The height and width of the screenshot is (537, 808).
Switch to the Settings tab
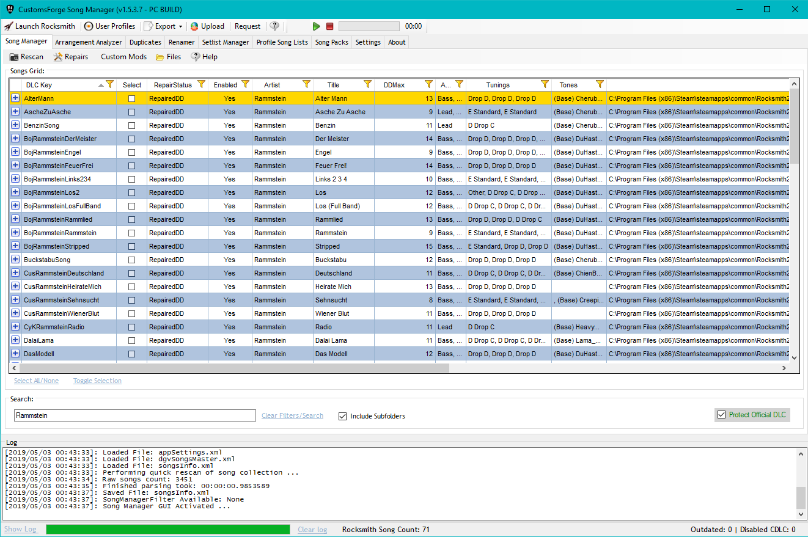[x=367, y=42]
